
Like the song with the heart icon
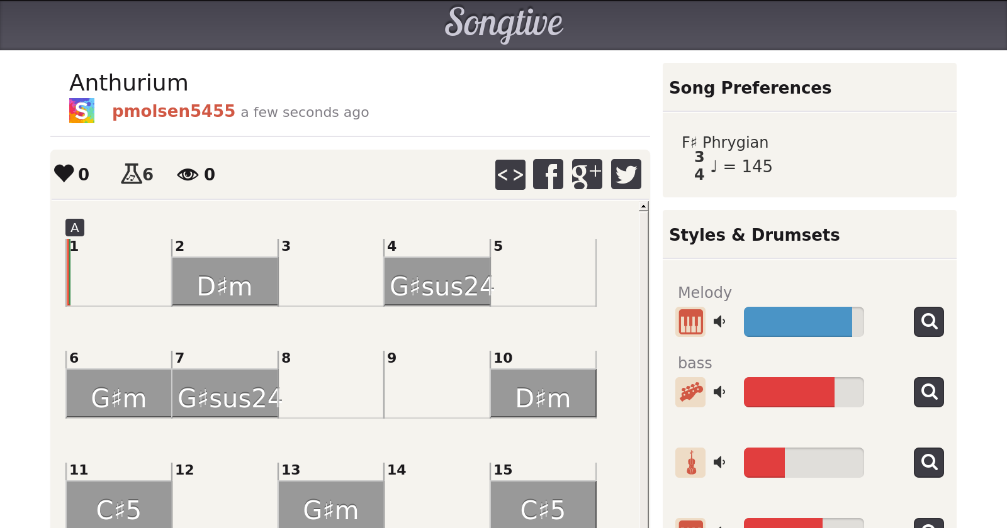click(64, 173)
